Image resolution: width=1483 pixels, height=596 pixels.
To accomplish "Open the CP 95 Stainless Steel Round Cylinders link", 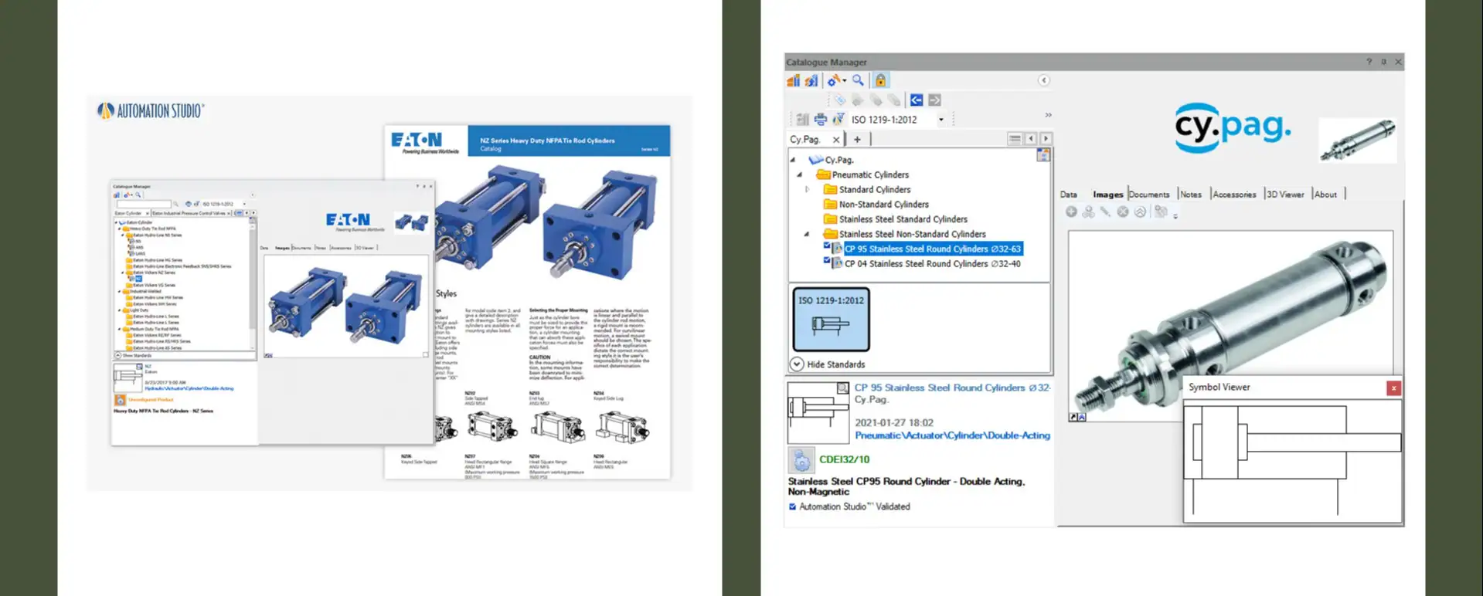I will [952, 388].
